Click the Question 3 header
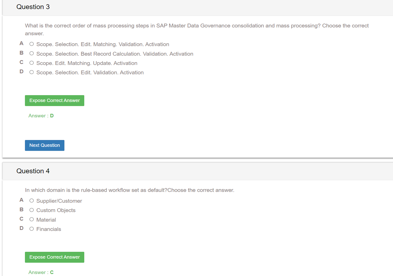This screenshot has height=276, width=393. (x=33, y=7)
